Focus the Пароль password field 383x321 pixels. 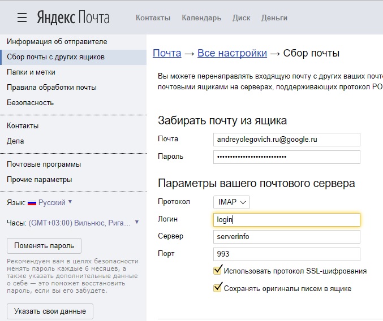[286, 157]
